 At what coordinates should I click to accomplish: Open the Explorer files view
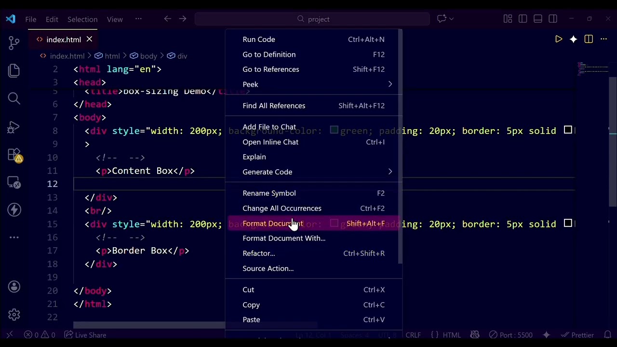(x=14, y=70)
